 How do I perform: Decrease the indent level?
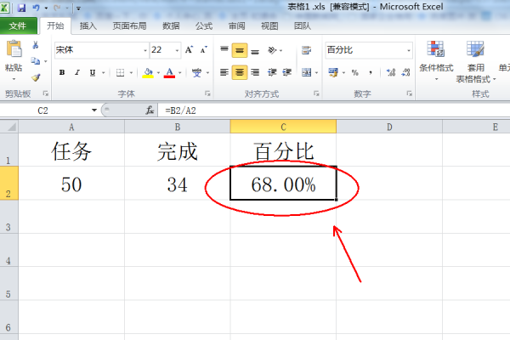272,72
